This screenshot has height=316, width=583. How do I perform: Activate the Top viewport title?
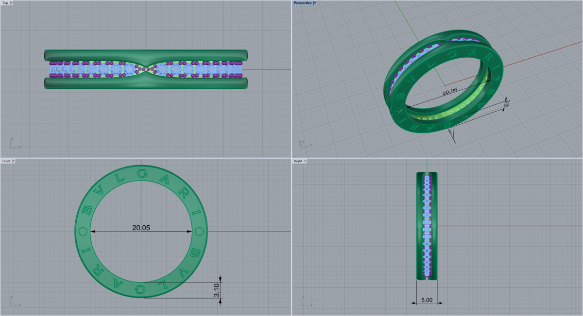(5, 3)
